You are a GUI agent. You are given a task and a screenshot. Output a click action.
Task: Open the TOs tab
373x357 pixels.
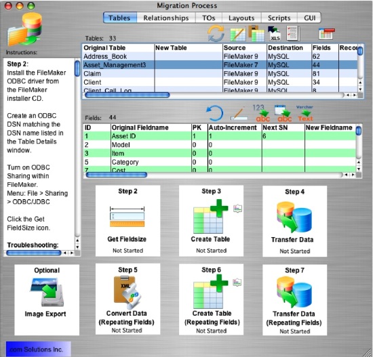(209, 18)
